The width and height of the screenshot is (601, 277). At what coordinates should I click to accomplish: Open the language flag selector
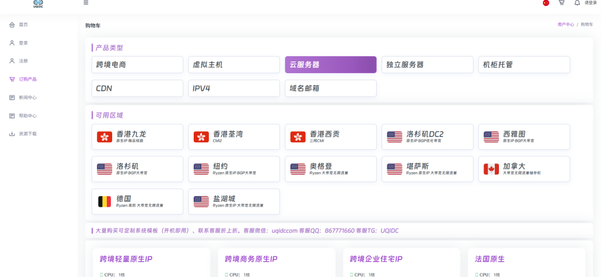[546, 3]
